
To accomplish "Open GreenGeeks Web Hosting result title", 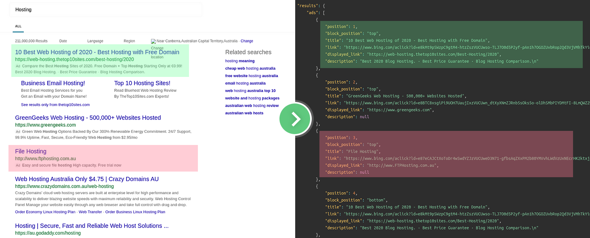I will pyautogui.click(x=88, y=118).
